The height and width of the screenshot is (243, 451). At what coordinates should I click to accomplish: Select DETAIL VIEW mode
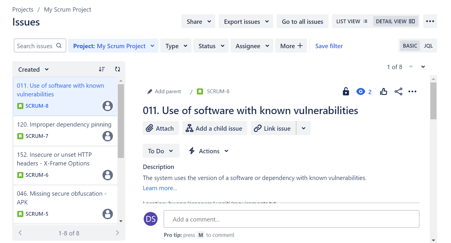(396, 21)
